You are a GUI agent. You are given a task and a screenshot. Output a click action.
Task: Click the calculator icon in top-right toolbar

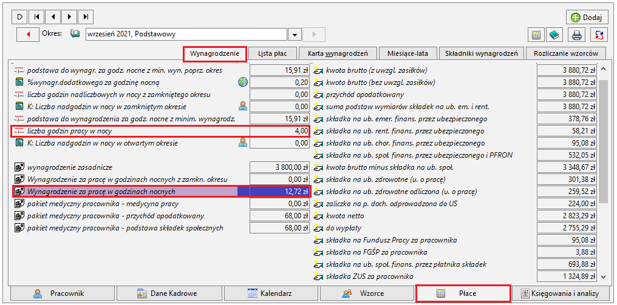point(536,35)
